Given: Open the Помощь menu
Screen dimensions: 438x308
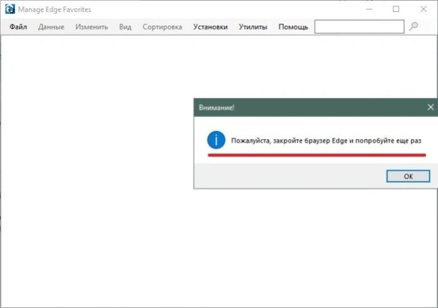Looking at the screenshot, I should click(x=293, y=27).
